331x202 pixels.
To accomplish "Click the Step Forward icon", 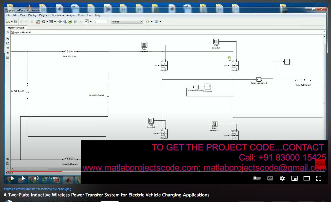I will click(75, 22).
